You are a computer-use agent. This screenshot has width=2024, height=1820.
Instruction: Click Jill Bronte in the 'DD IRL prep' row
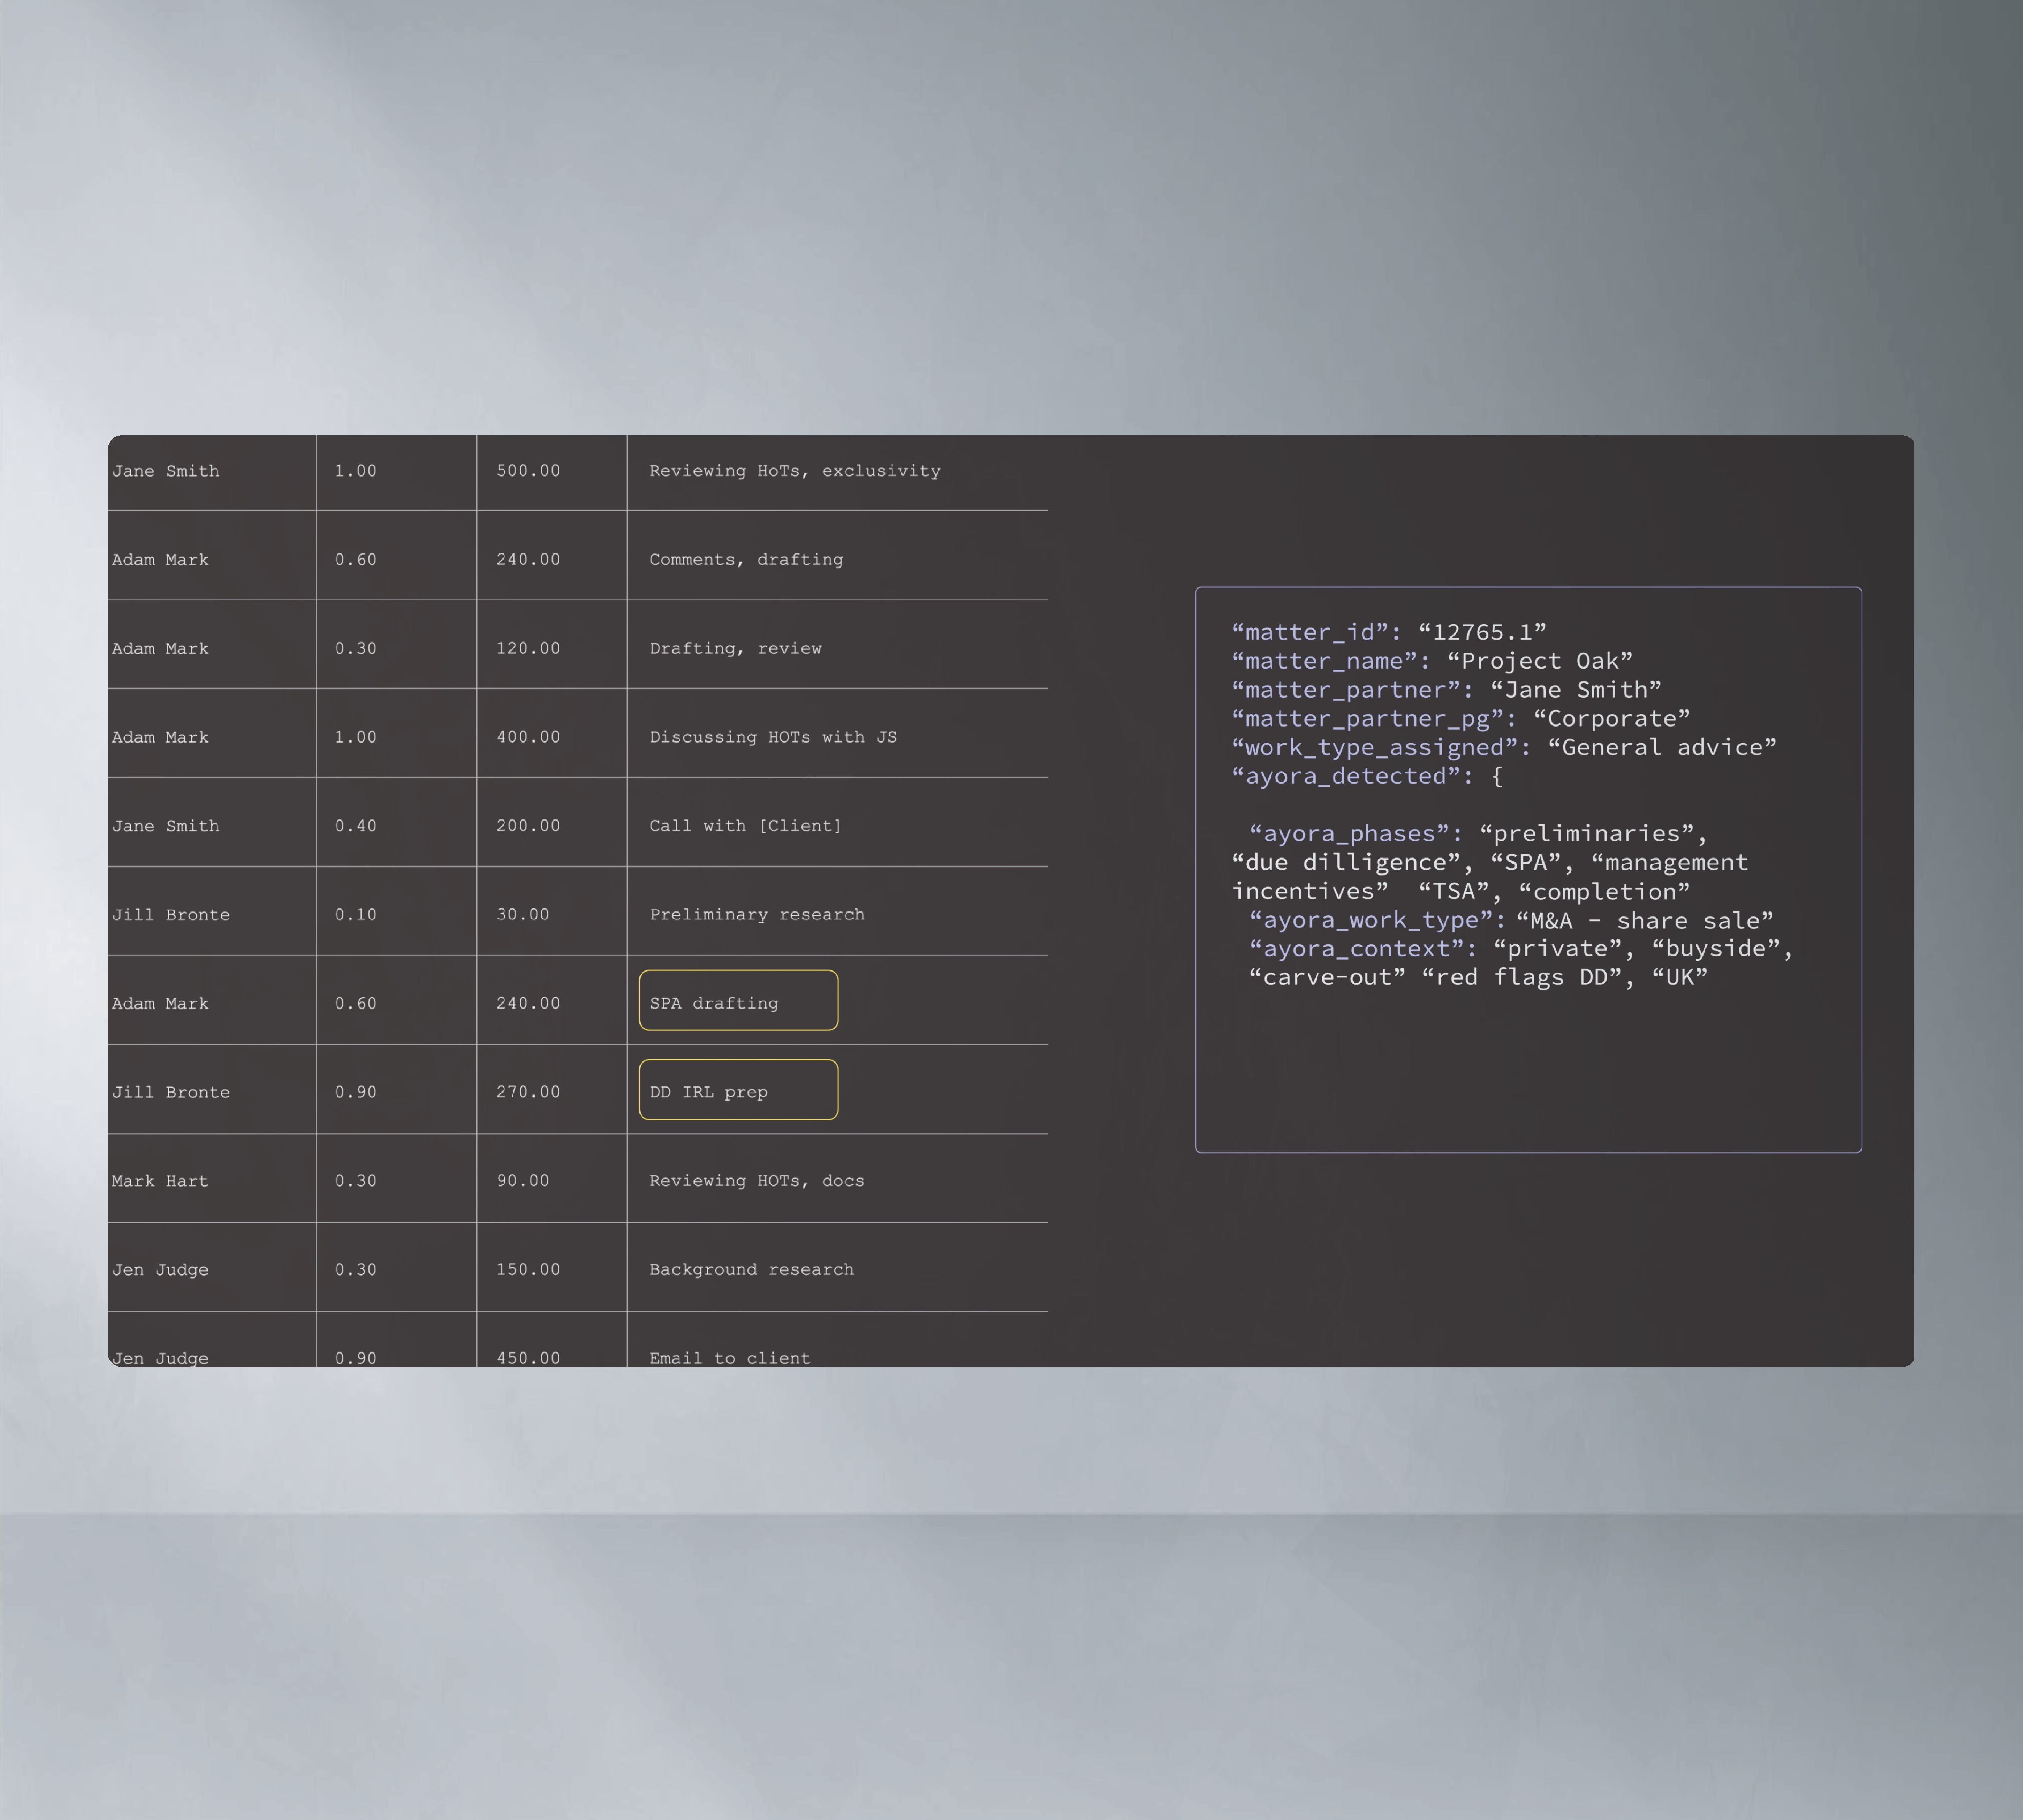pyautogui.click(x=171, y=1092)
